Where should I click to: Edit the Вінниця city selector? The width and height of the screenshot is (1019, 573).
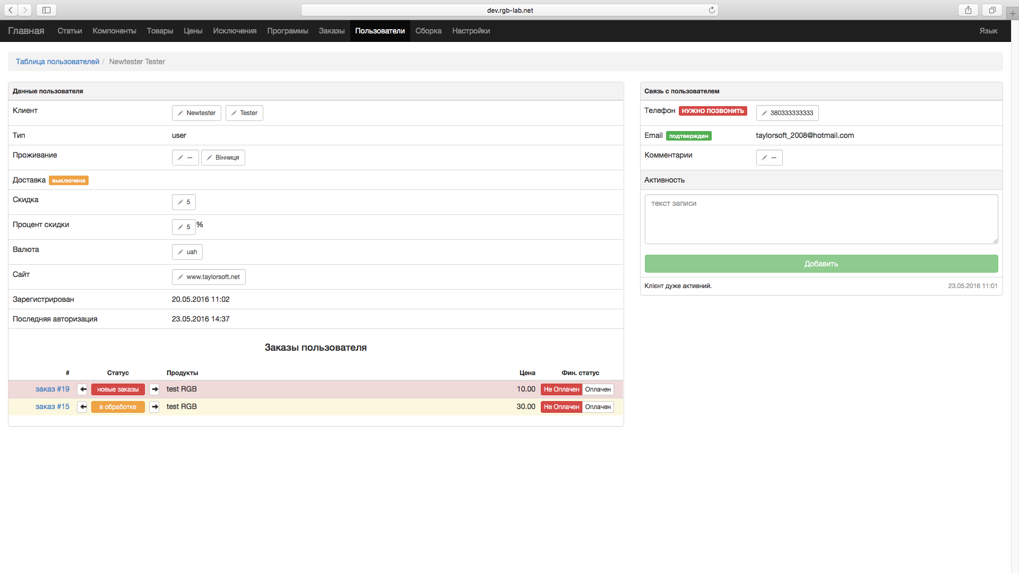[223, 158]
